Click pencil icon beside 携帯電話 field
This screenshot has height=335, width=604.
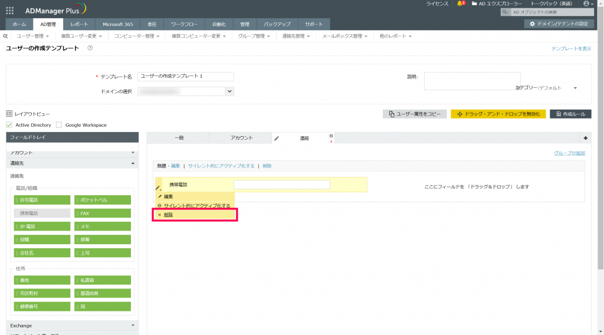158,188
